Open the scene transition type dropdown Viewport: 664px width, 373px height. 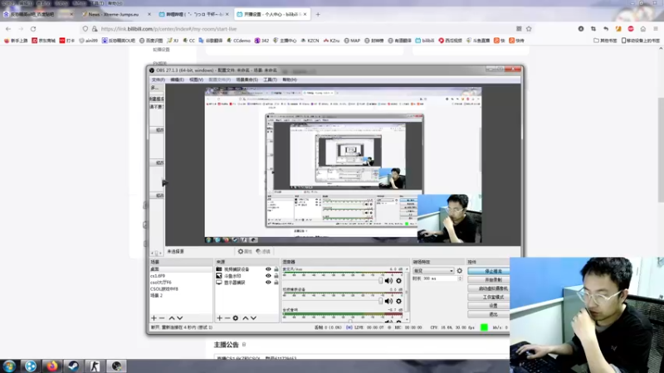click(433, 271)
